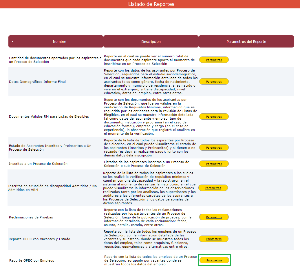Select the 'Datos Demográficos Informe Final' name cell
This screenshot has height=270, width=300.
(x=37, y=82)
